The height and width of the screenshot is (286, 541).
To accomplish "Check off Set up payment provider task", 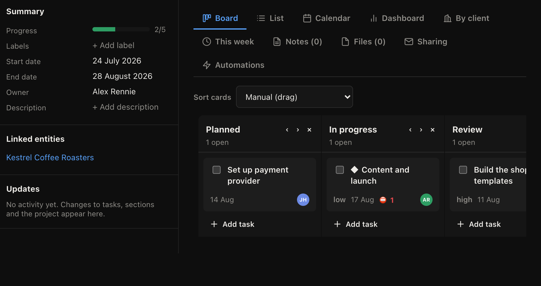I will [x=217, y=170].
